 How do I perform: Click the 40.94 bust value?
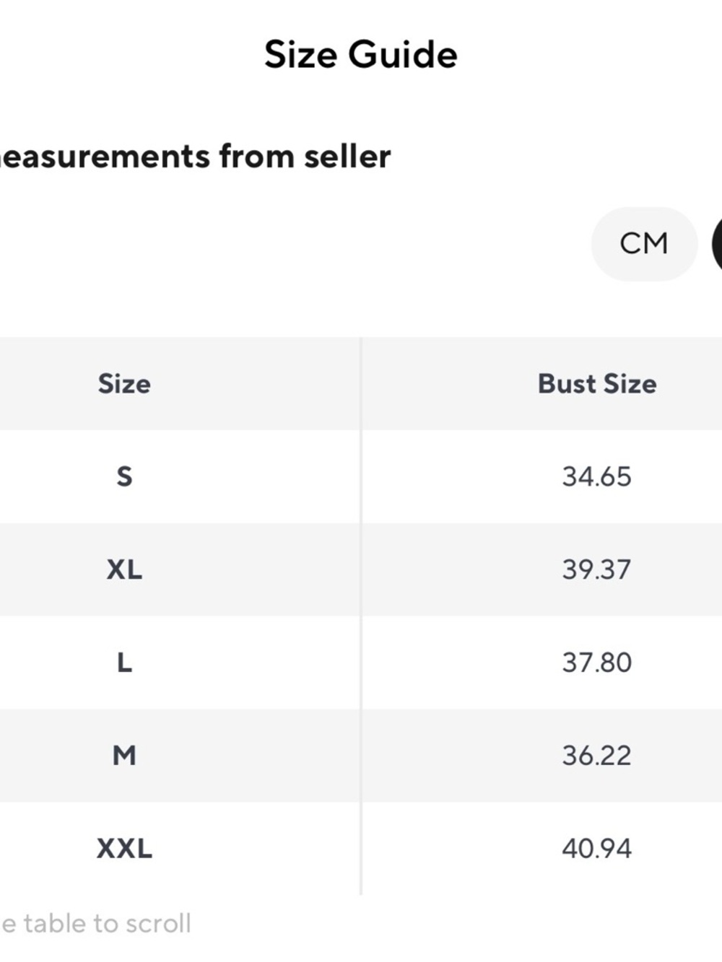click(x=597, y=849)
